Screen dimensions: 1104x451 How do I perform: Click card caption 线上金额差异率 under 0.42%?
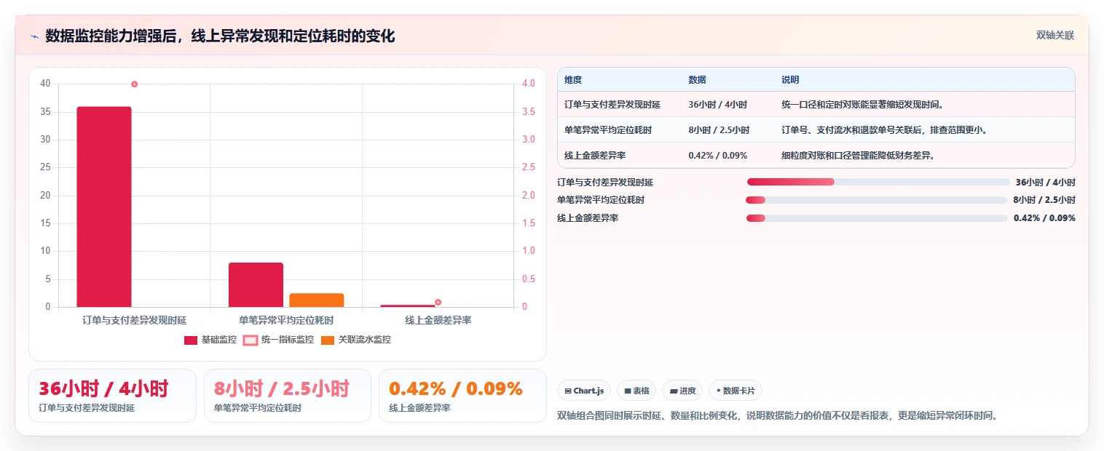[419, 408]
